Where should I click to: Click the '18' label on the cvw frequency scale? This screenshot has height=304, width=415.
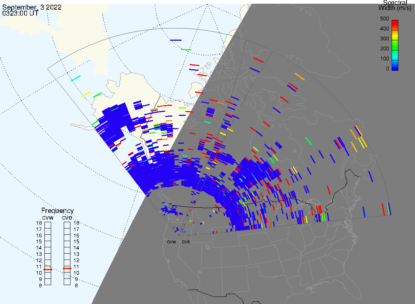39,223
